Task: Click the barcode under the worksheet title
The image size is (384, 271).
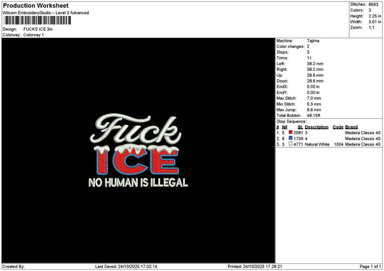Action: coord(38,20)
